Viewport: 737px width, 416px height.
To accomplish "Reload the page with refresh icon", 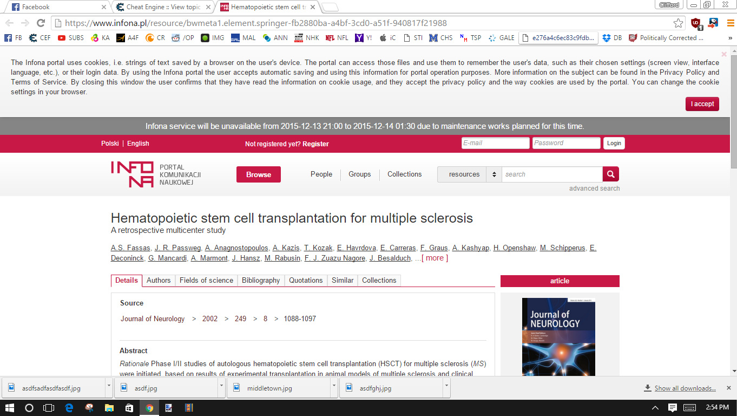I will pyautogui.click(x=41, y=23).
